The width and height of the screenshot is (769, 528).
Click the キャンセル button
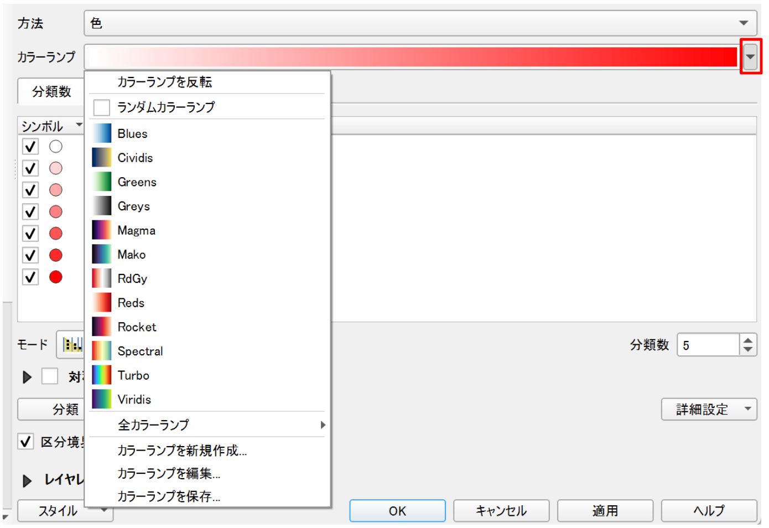point(501,510)
